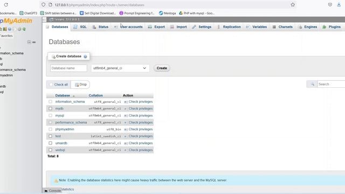Sort by the Database column header
Screen dimensions: 345x194
[63, 95]
